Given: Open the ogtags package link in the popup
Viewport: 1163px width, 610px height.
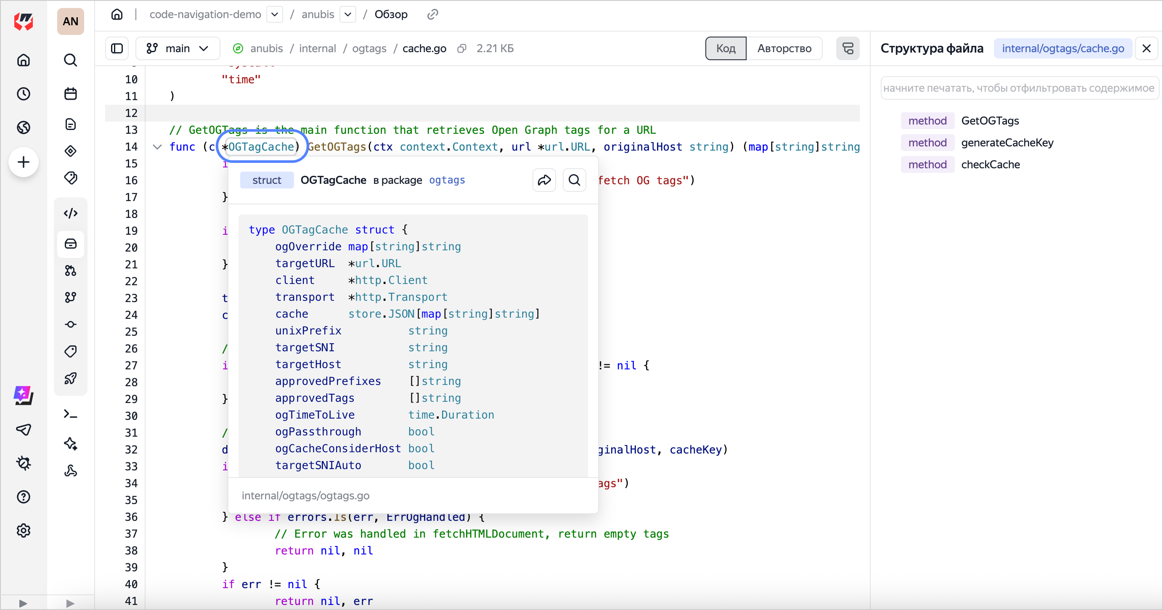Looking at the screenshot, I should (447, 180).
